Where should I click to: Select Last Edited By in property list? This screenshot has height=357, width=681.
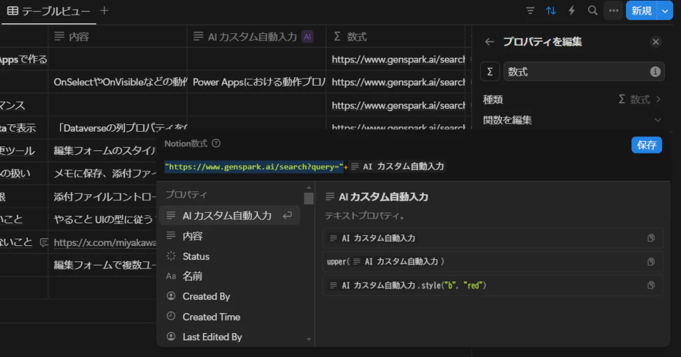click(229, 337)
